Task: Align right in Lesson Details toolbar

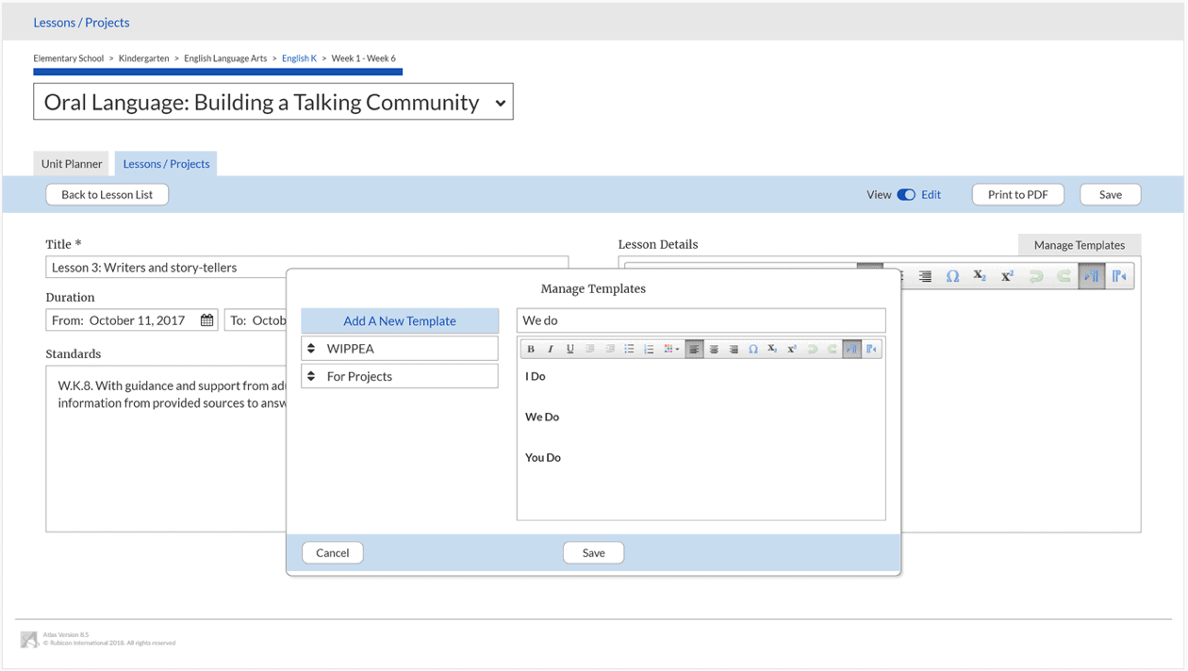Action: click(x=925, y=276)
